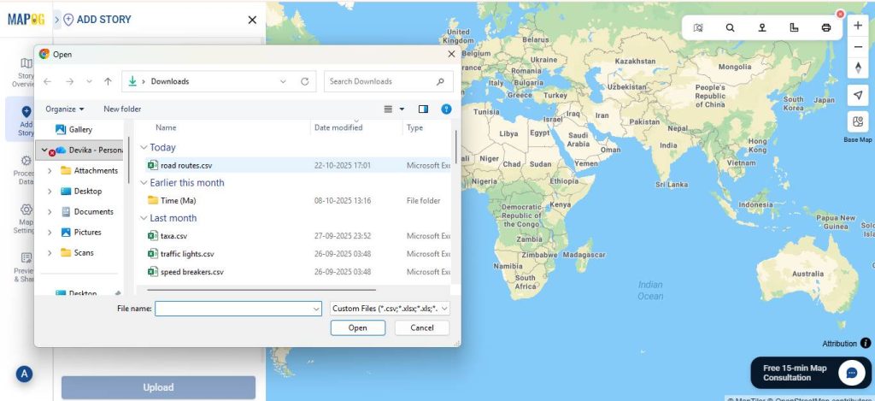Screen dimensions: 875x401
Task: Open the location pin tool on map toolbar
Action: (x=761, y=27)
